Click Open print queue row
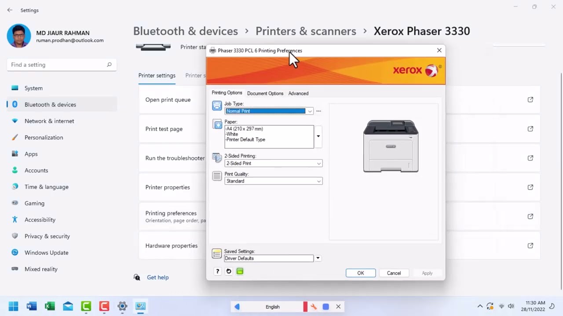The height and width of the screenshot is (316, 563). point(339,100)
